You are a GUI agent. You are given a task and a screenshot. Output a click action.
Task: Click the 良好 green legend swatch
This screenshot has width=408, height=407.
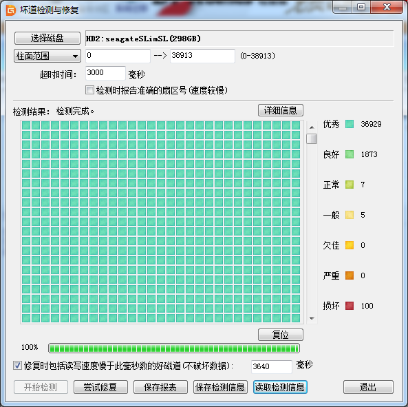click(x=350, y=154)
